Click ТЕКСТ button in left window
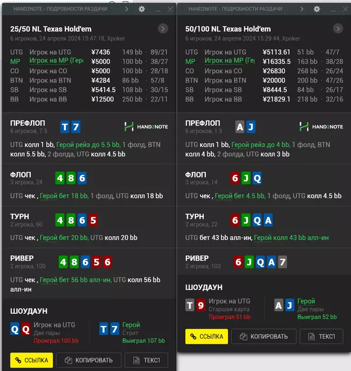This screenshot has width=351, height=371. pyautogui.click(x=146, y=360)
